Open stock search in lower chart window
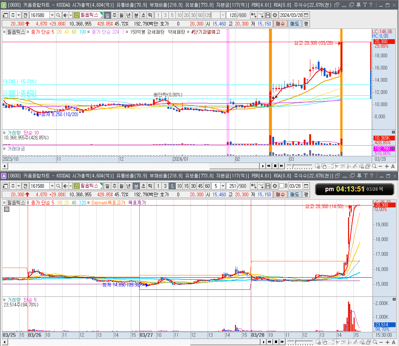Viewport: 399px width, 346px height. tap(58, 186)
